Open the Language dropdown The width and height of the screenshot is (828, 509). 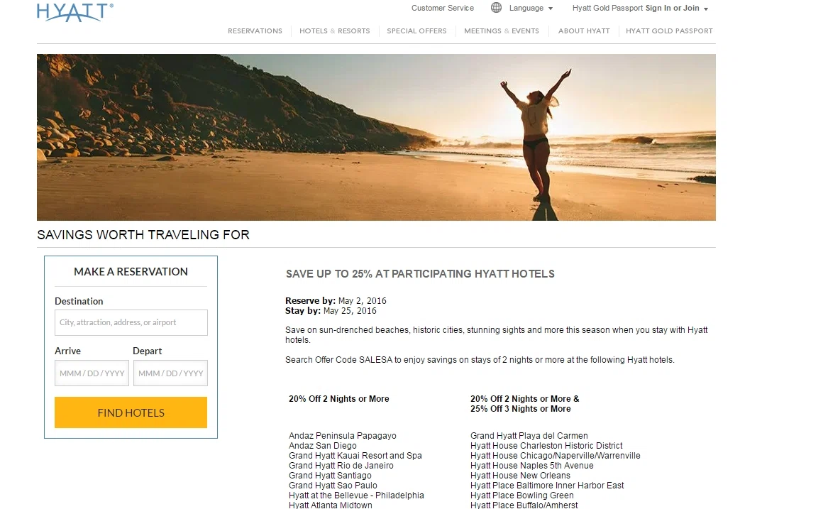coord(531,8)
